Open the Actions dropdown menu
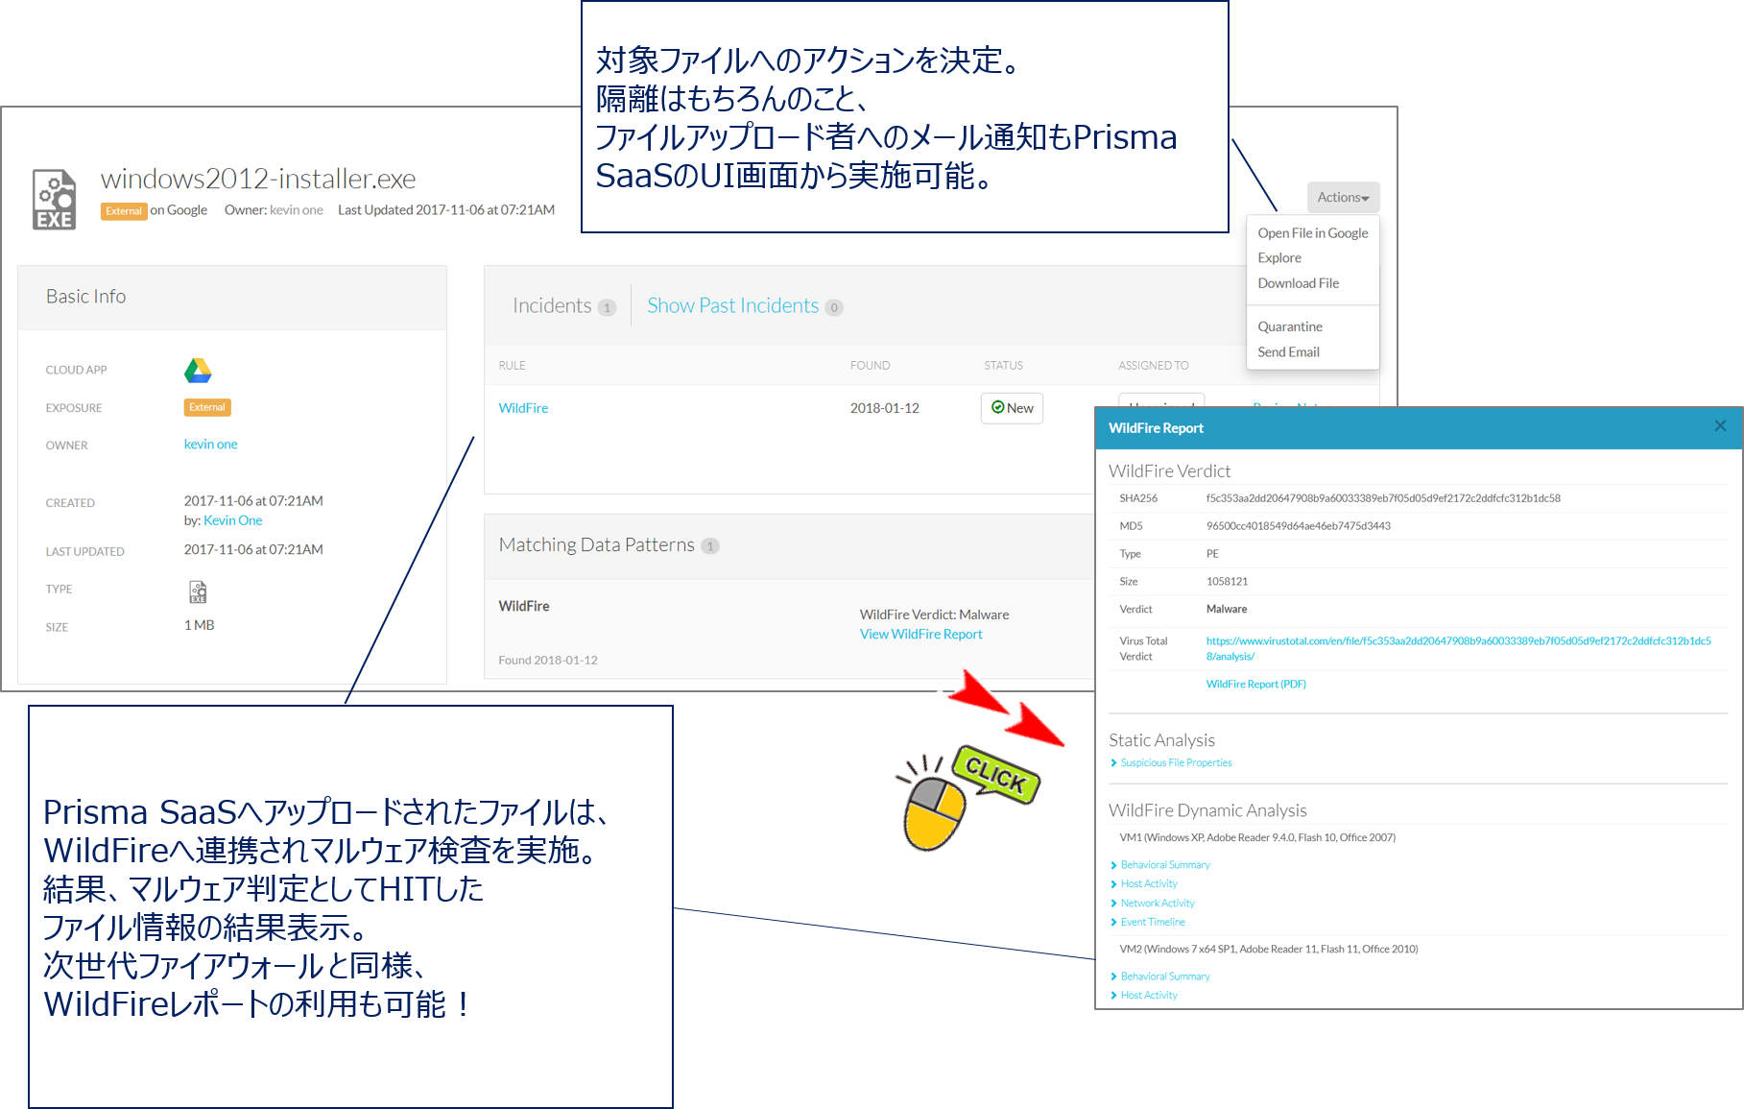The height and width of the screenshot is (1109, 1744). pos(1343,197)
